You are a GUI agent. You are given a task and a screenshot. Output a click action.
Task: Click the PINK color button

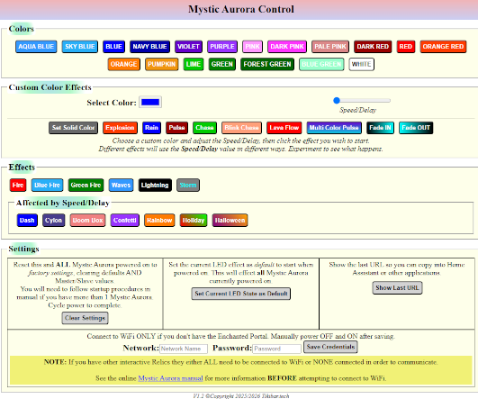point(252,47)
